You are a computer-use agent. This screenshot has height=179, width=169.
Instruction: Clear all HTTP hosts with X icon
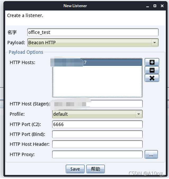click(x=152, y=78)
